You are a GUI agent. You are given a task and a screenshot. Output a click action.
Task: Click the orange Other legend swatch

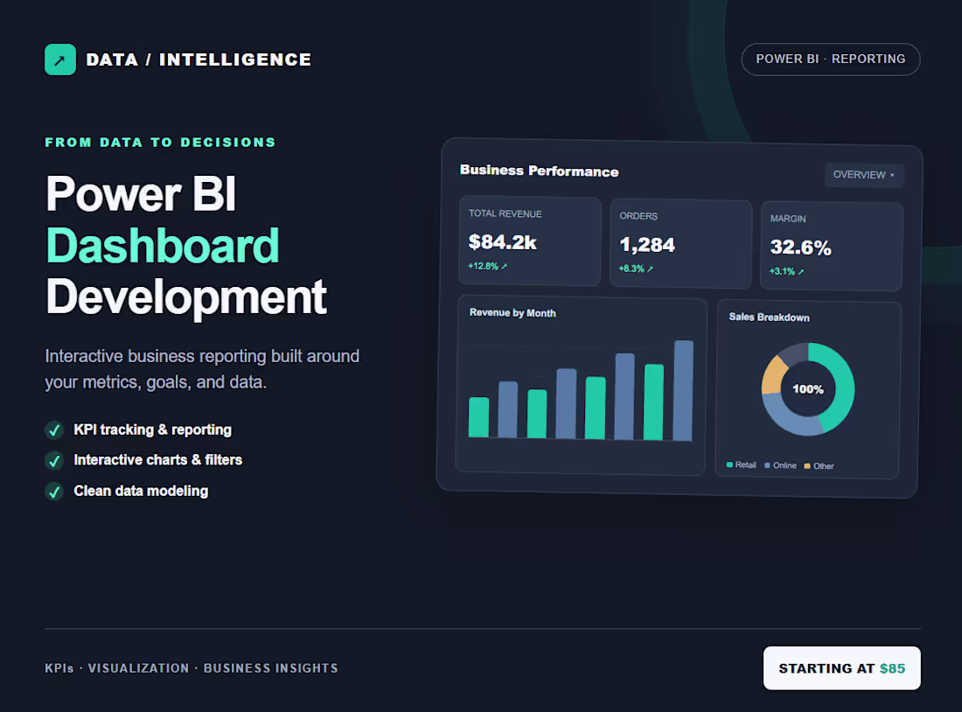[807, 466]
